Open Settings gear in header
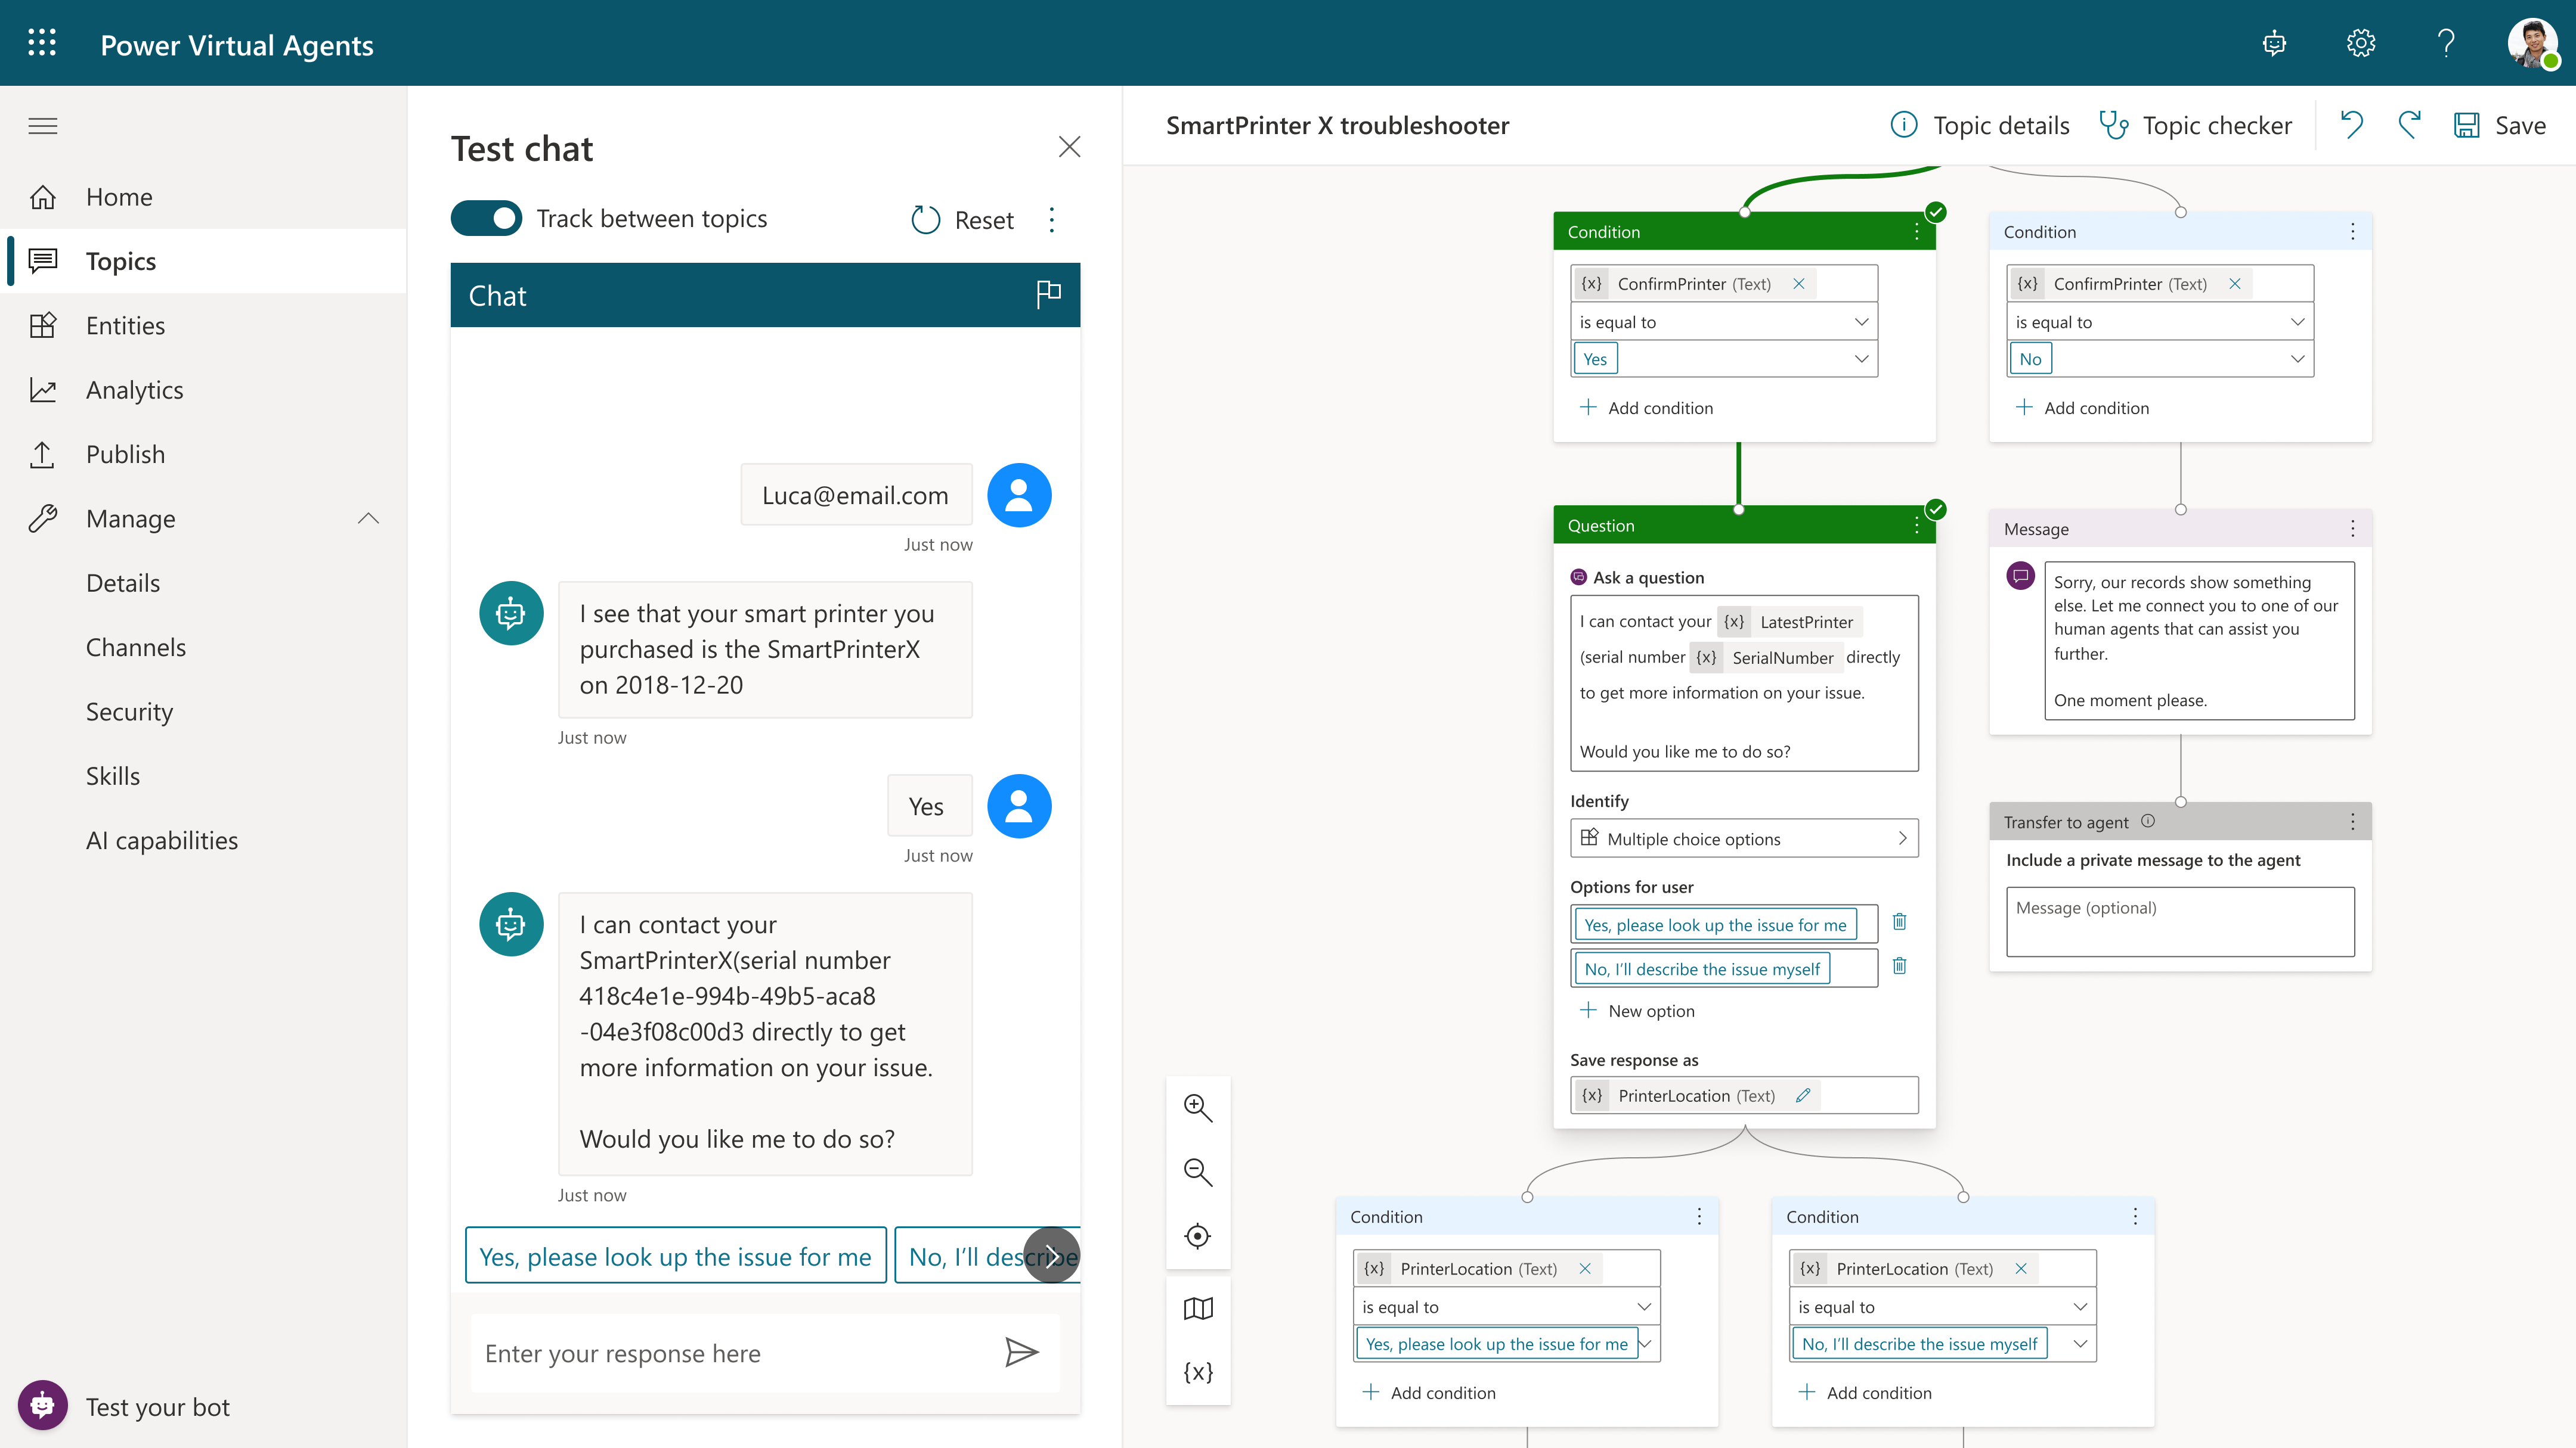 pyautogui.click(x=2360, y=44)
